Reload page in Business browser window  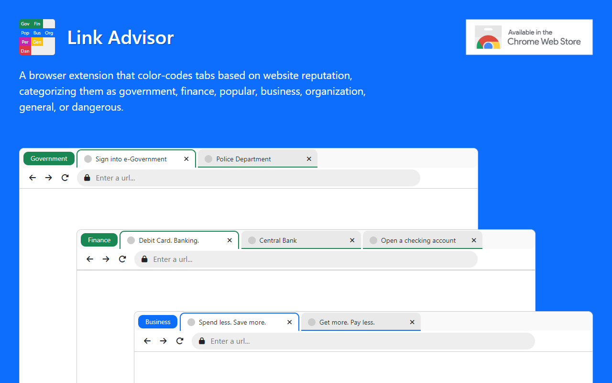pos(180,341)
